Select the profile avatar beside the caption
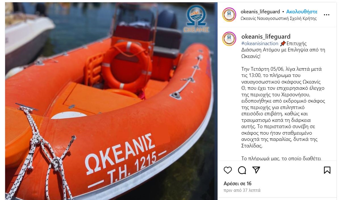359x200 pixels. [x=229, y=39]
